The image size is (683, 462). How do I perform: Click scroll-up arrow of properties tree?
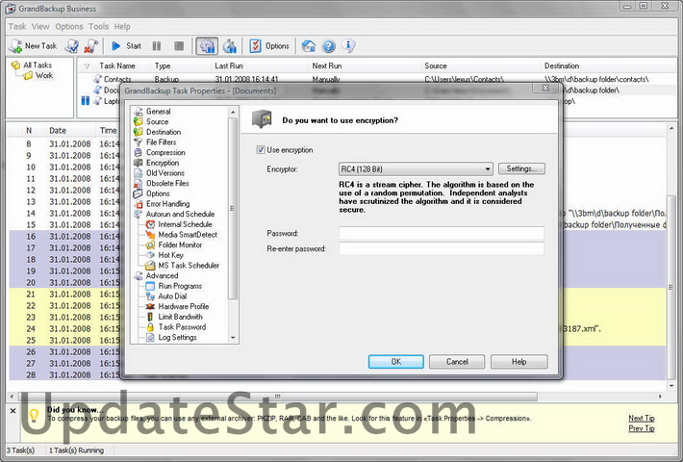233,112
